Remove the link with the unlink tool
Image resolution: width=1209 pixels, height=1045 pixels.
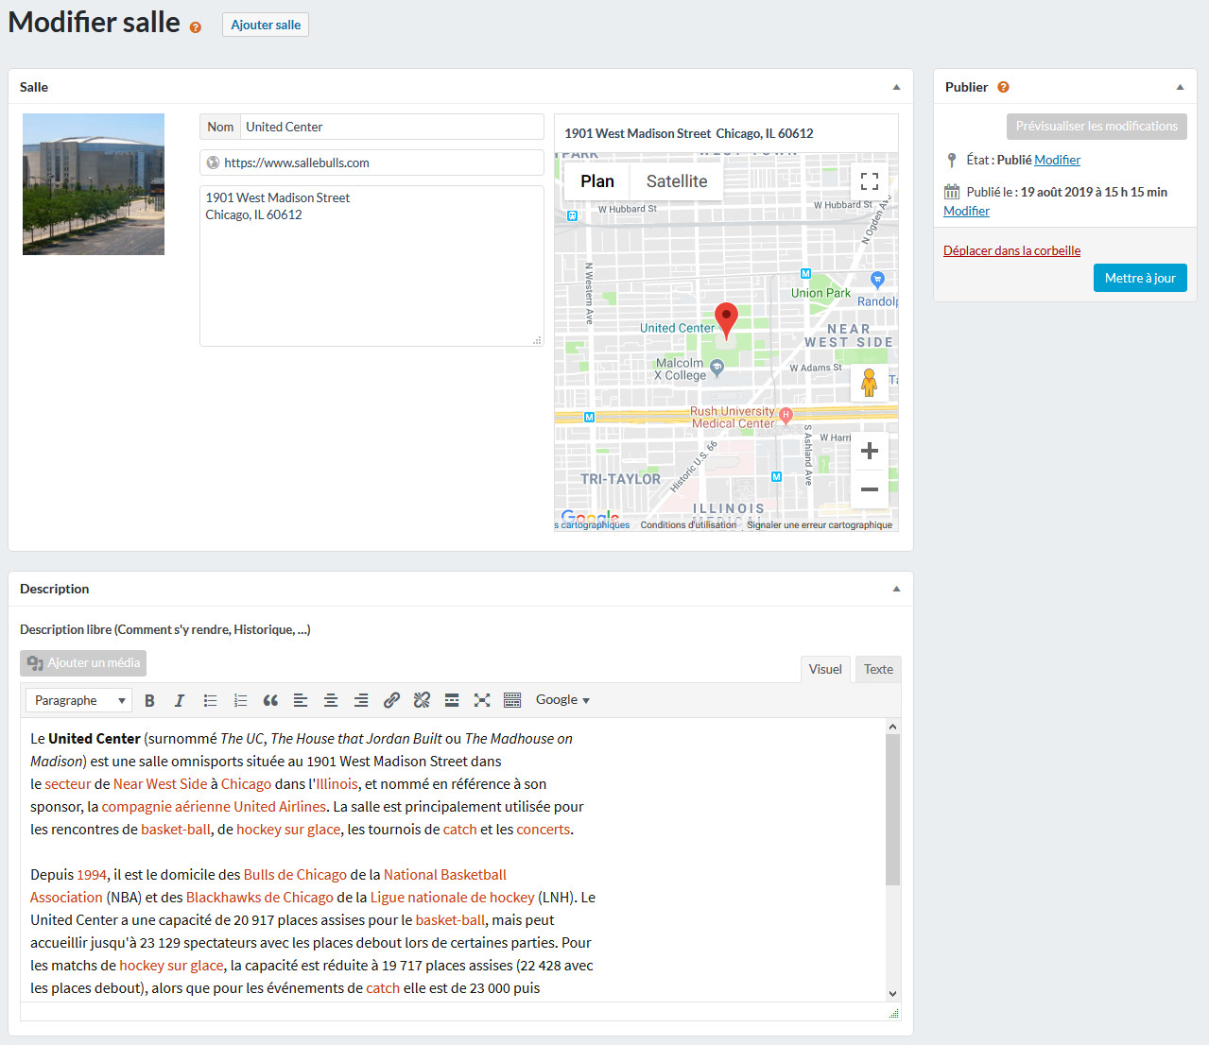pos(422,700)
